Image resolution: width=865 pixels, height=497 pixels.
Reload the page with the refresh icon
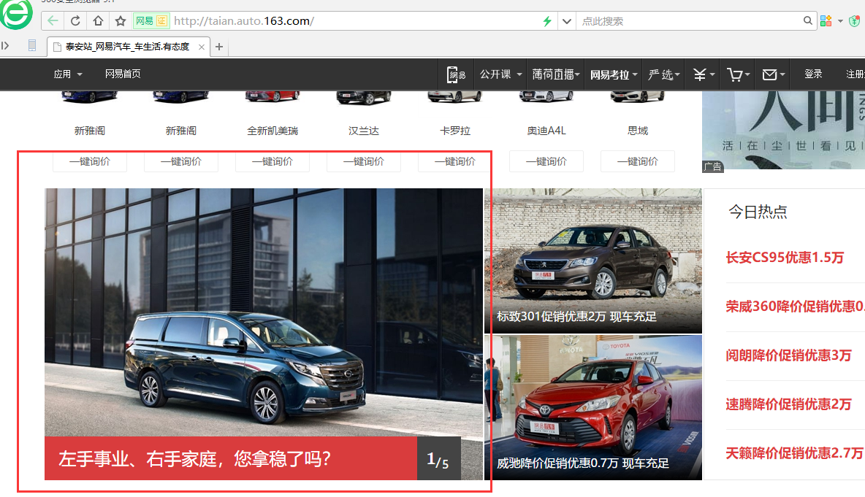coord(75,21)
